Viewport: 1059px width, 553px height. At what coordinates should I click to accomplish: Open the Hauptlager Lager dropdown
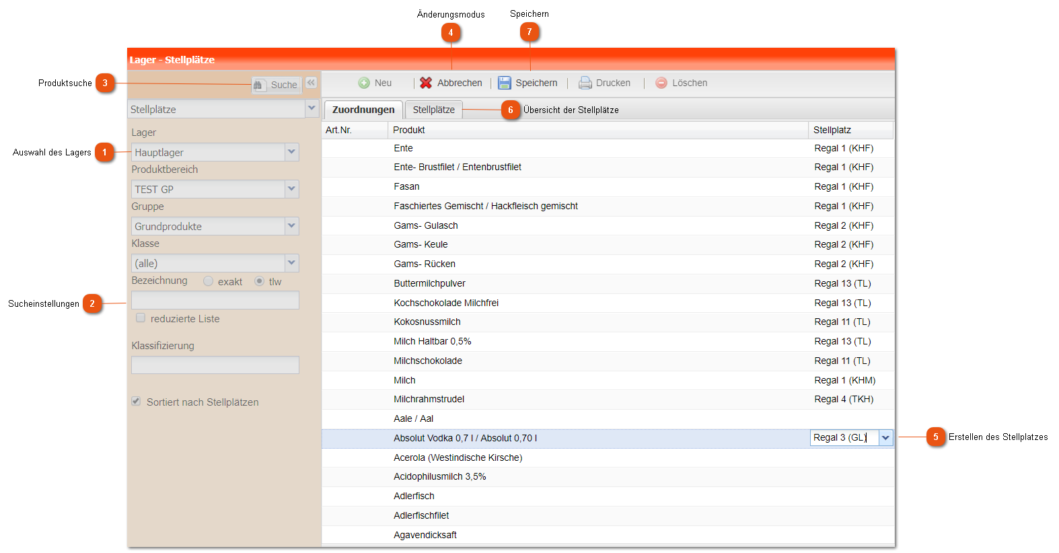(291, 152)
